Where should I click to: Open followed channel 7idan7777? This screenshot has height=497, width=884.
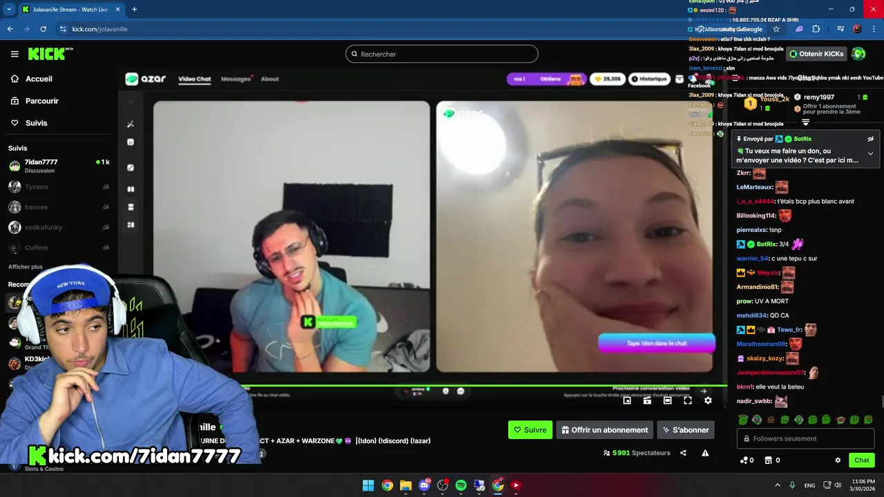(59, 166)
